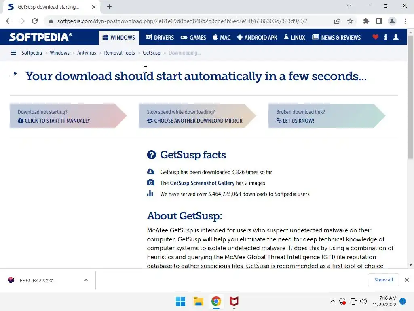This screenshot has height=311, width=414.
Task: Go to Windows breadcrumb link
Action: click(x=59, y=53)
